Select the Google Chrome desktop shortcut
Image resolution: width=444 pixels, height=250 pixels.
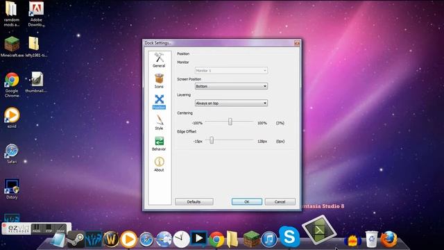coord(12,85)
